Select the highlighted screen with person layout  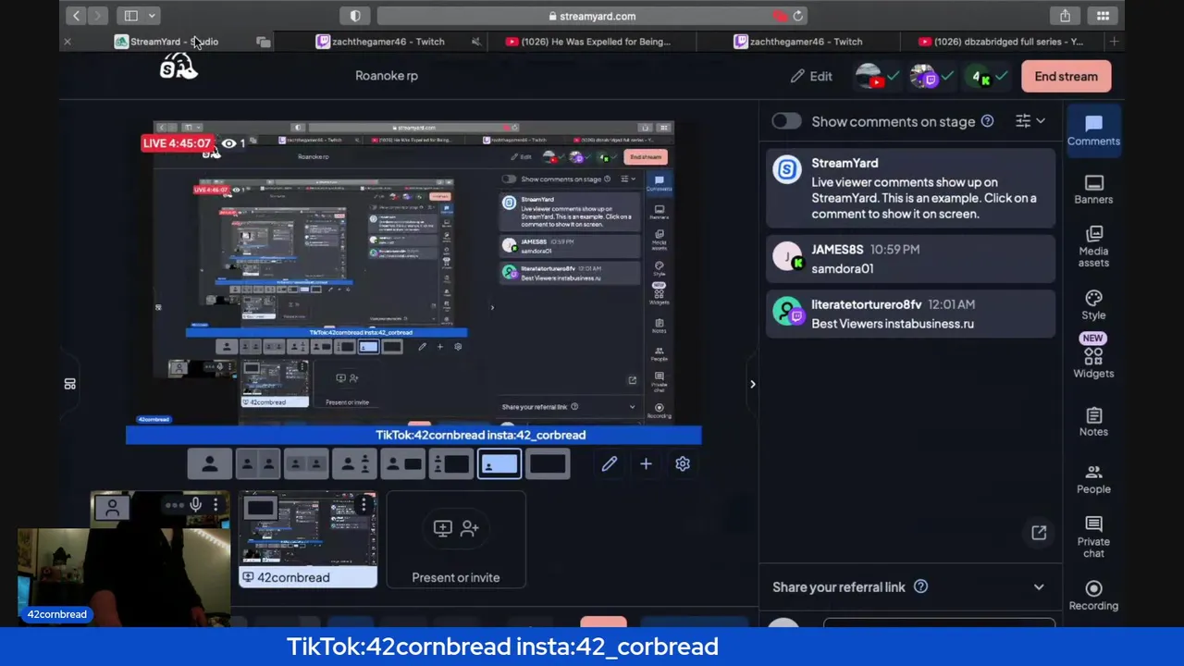499,464
